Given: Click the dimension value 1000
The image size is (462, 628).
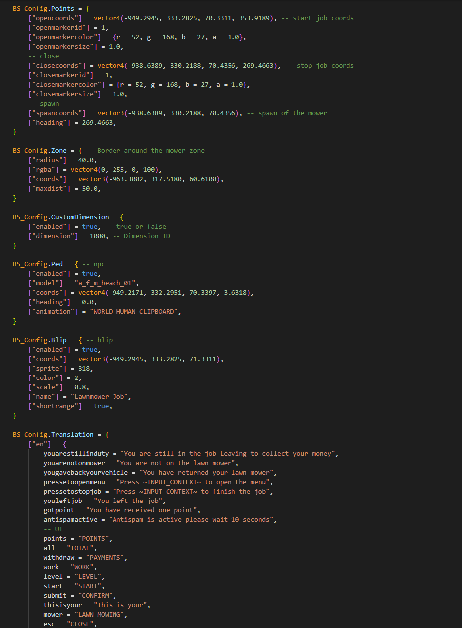Looking at the screenshot, I should point(97,236).
